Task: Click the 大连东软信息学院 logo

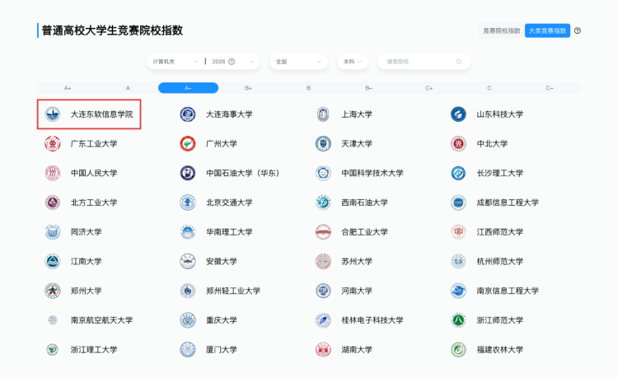Action: [x=53, y=114]
